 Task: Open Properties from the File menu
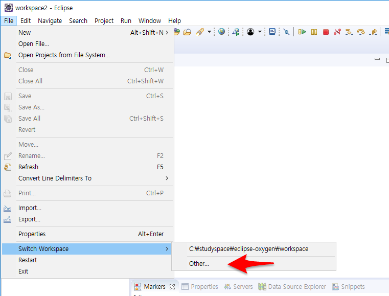pos(87,234)
